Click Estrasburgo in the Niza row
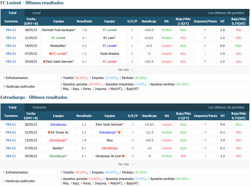Screen dimensions: 251x187 [57, 140]
